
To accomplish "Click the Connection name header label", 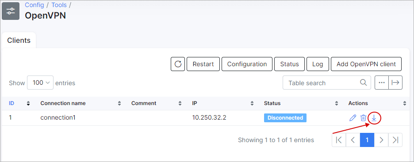I will click(63, 103).
